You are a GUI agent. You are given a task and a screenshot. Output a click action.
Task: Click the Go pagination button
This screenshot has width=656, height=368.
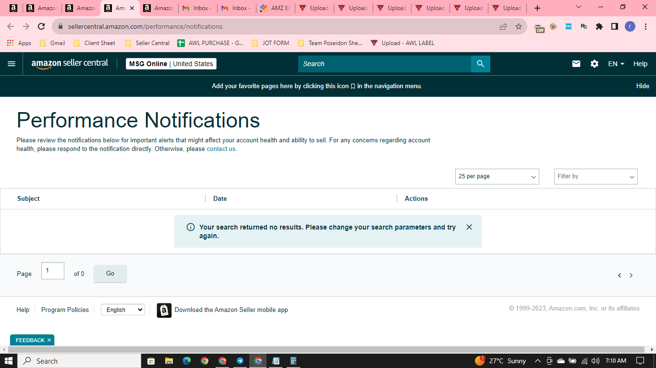[110, 274]
